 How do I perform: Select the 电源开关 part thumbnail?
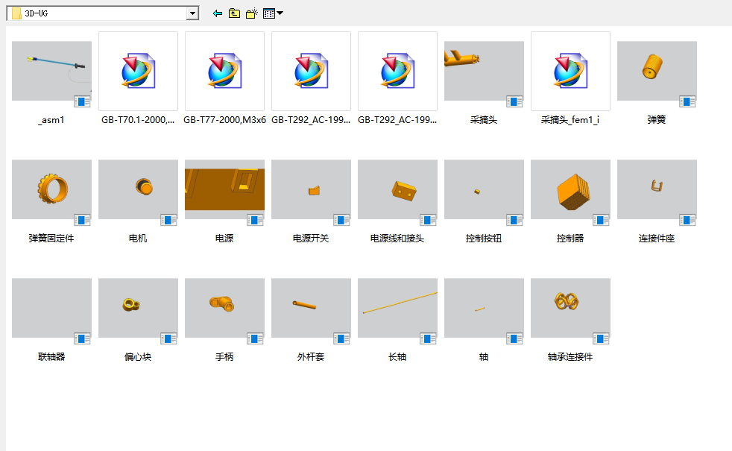tap(311, 189)
